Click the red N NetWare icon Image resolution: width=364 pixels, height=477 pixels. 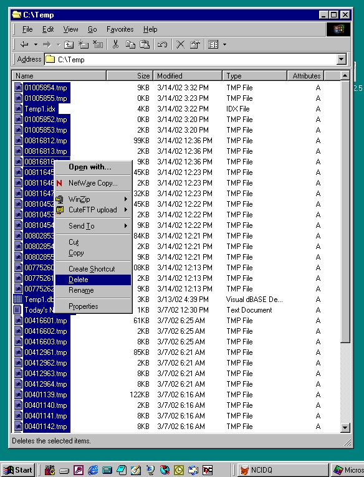(x=59, y=183)
